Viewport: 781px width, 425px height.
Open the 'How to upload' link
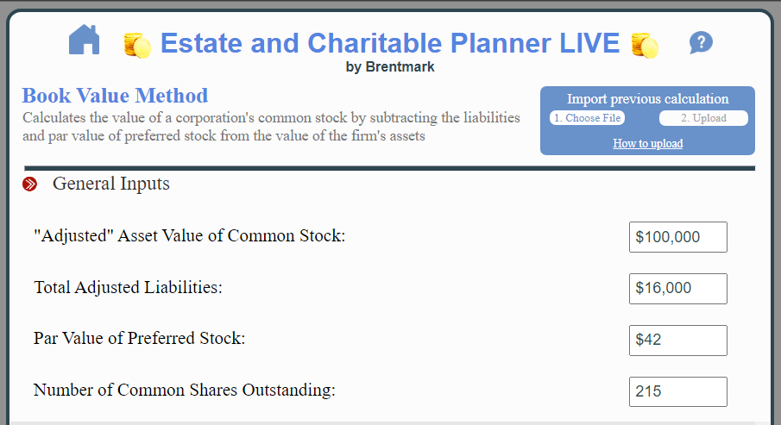[647, 143]
